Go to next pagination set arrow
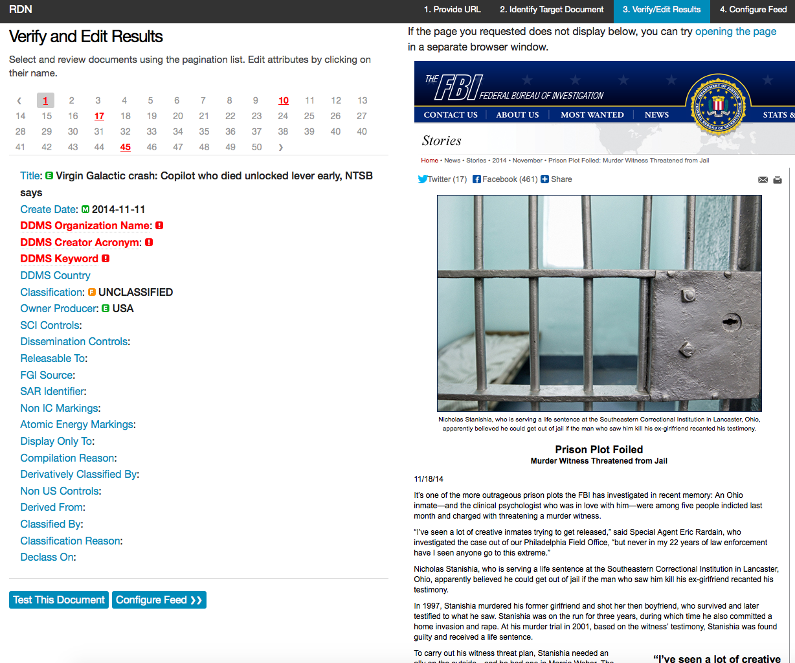The image size is (795, 663). [x=280, y=147]
